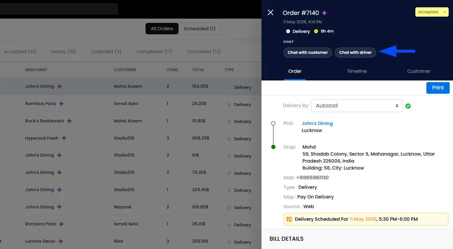
Task: Click the delivery dot icon in 898.25$ row
Action: 229,139
